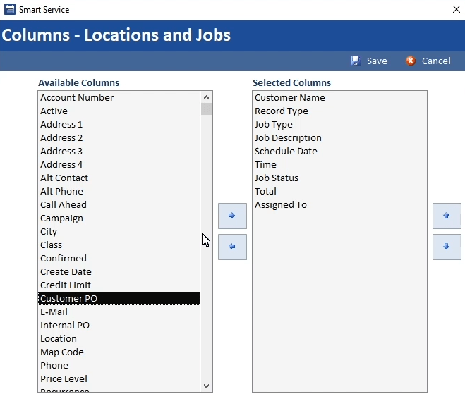Select Active in Available Columns

[119, 111]
